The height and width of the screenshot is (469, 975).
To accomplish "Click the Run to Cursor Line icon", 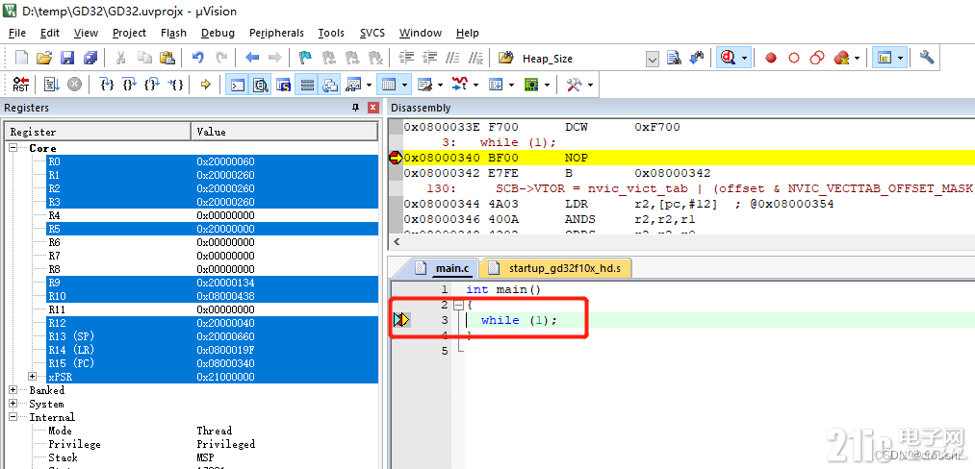I will (175, 85).
